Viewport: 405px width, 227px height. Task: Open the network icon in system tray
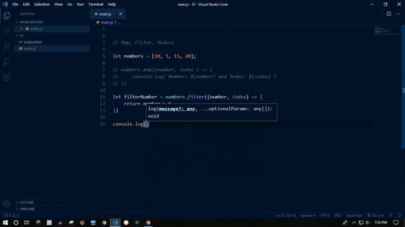click(361, 223)
